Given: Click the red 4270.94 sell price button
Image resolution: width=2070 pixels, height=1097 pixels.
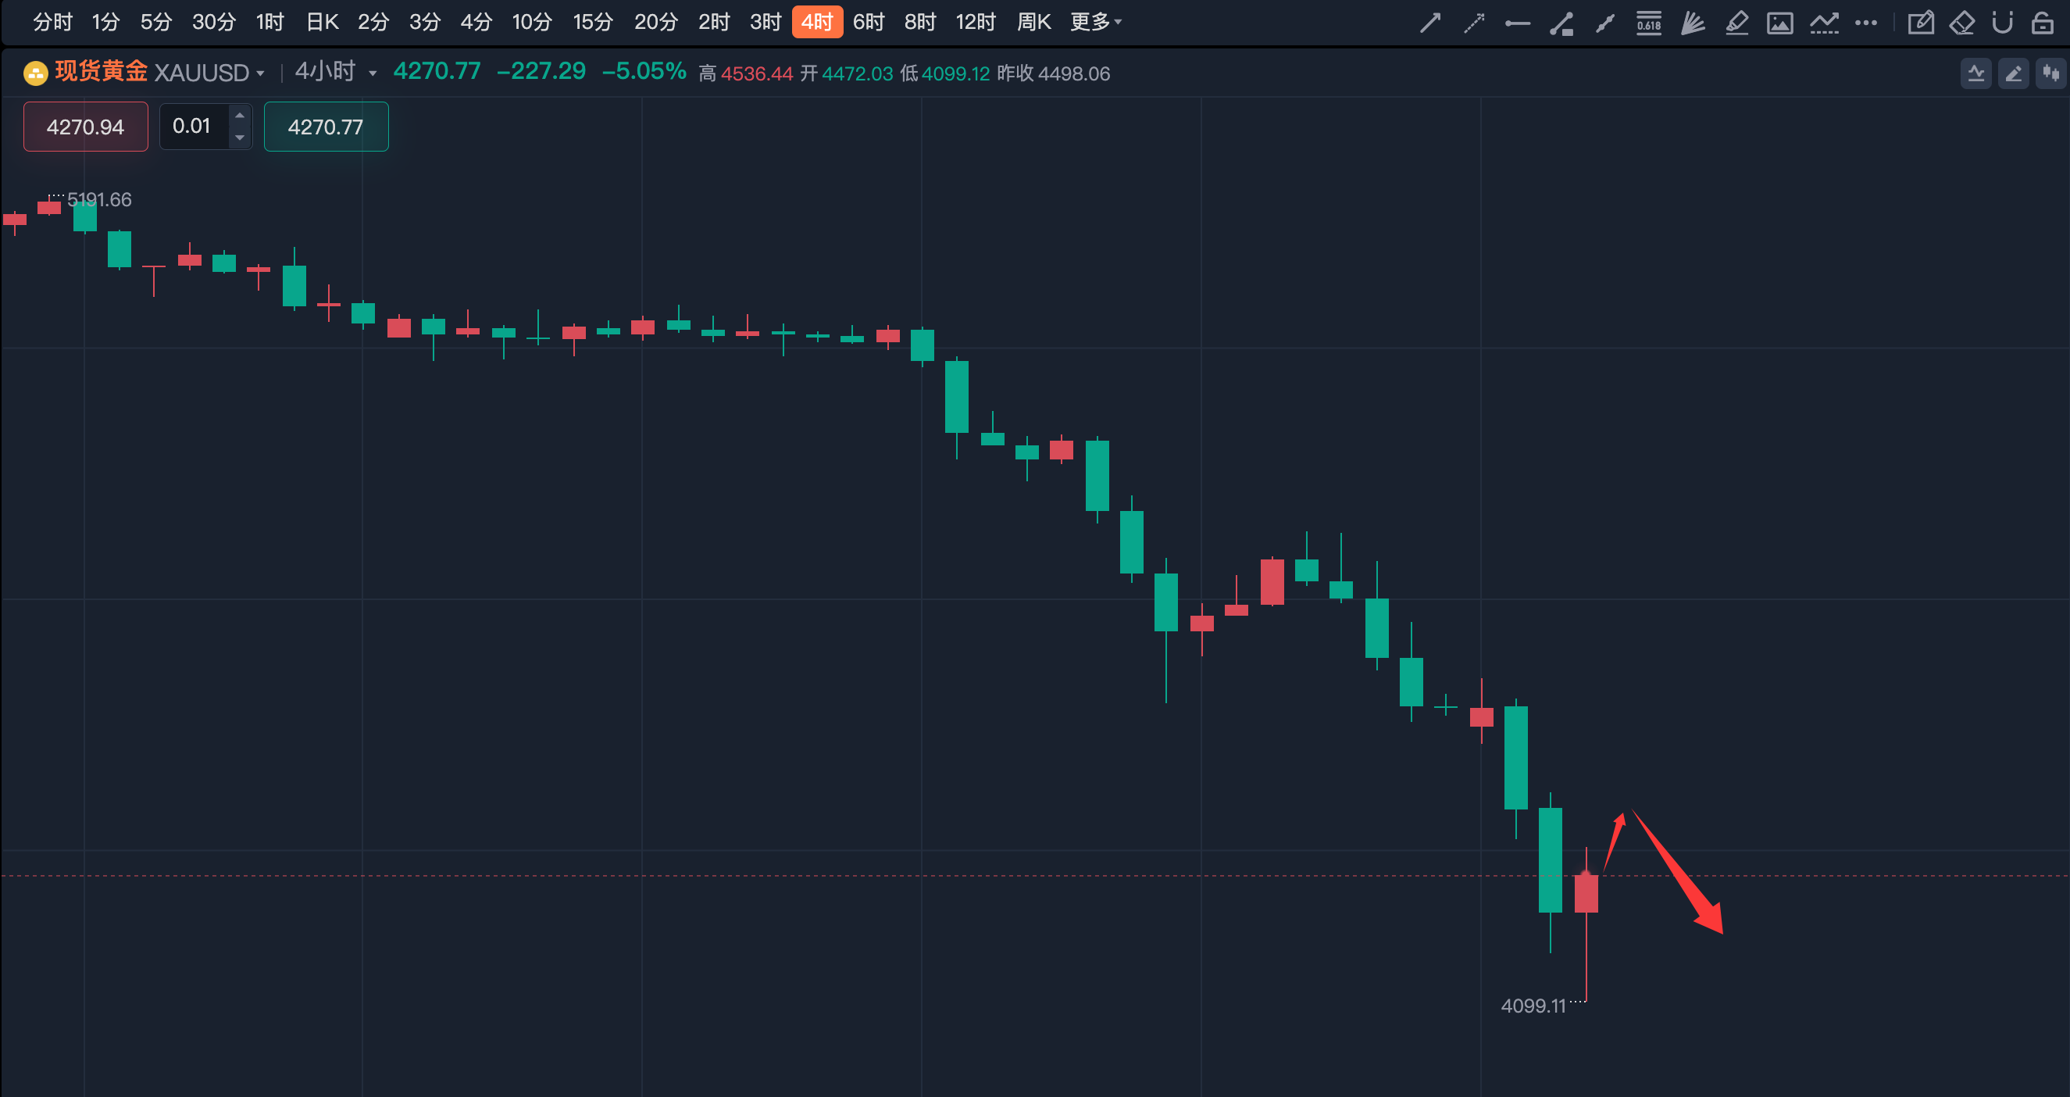Looking at the screenshot, I should point(85,127).
